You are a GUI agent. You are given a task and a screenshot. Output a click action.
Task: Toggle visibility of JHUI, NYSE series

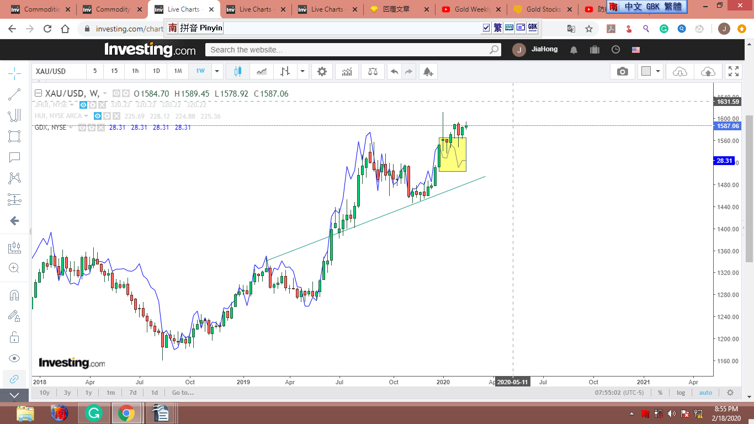(83, 105)
